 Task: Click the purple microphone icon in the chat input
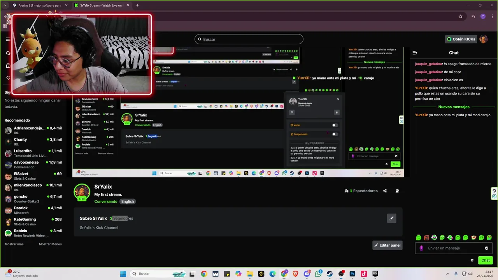click(421, 248)
